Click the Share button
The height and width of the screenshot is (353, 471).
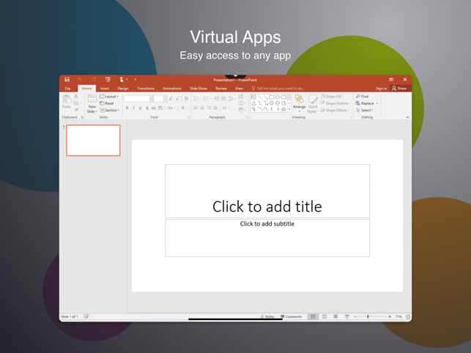pyautogui.click(x=399, y=89)
